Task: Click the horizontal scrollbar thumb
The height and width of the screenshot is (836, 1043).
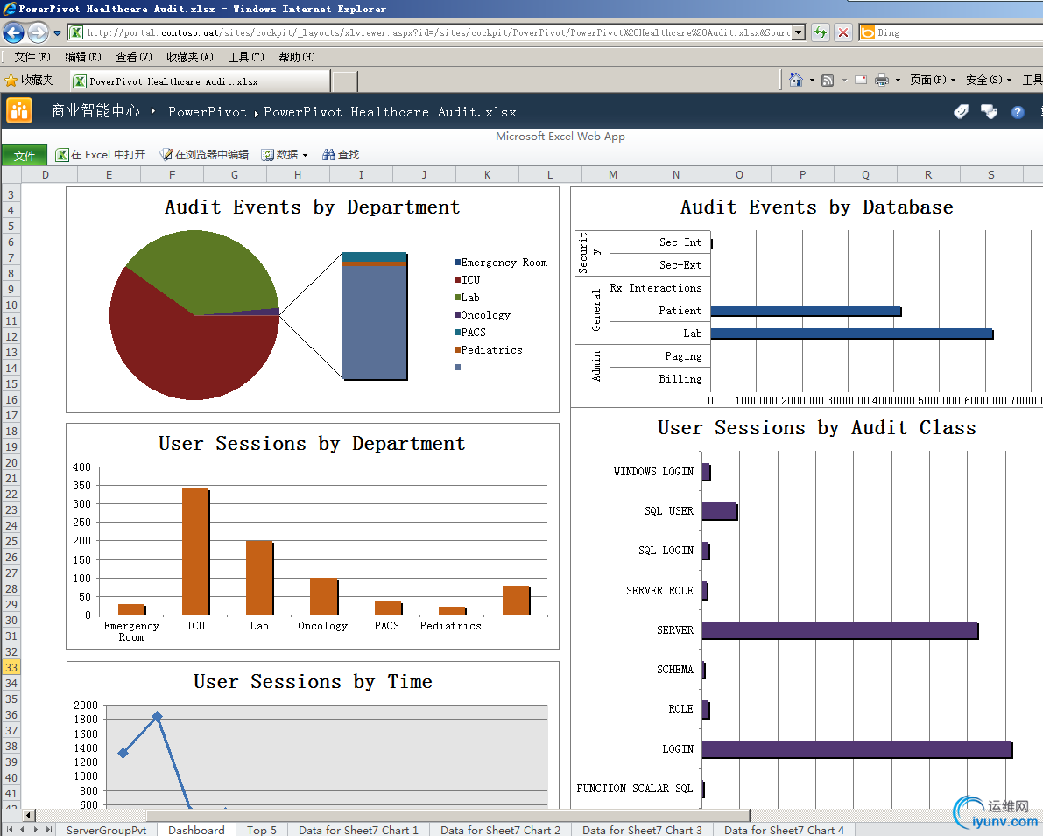Action: (448, 815)
